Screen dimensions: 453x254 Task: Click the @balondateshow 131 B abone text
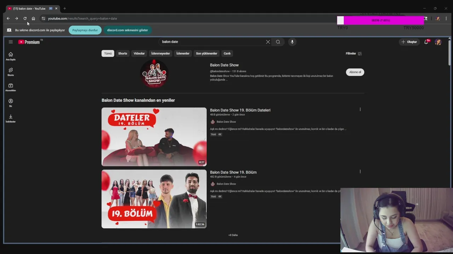[x=228, y=71]
